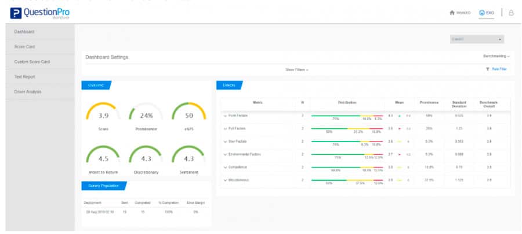Click the Deployment column header
The height and width of the screenshot is (234, 522).
pos(93,203)
